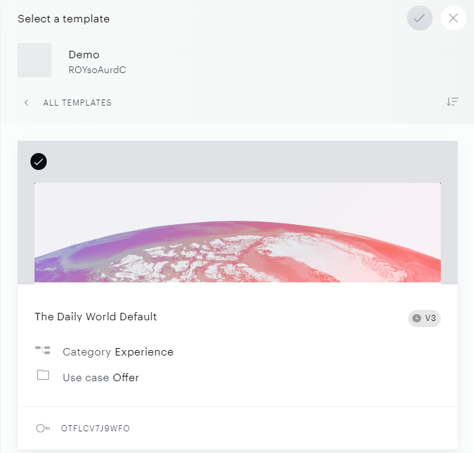Click the Select a template heading

pyautogui.click(x=64, y=19)
